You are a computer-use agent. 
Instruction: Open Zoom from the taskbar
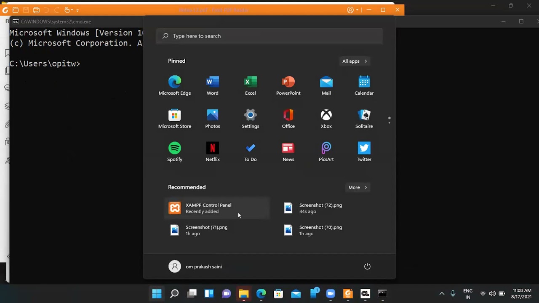click(x=331, y=293)
